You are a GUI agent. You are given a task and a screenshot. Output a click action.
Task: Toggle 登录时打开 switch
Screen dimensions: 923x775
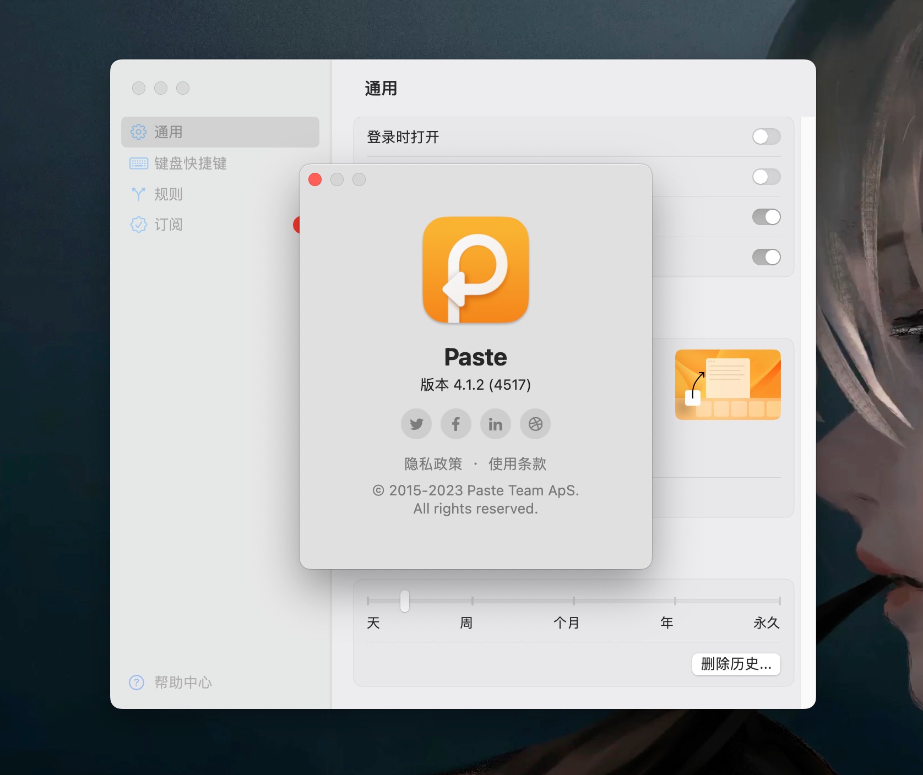767,137
